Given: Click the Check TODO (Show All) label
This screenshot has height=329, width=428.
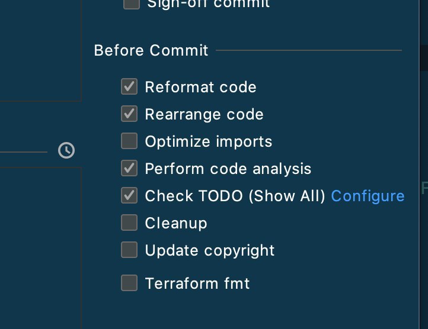Looking at the screenshot, I should pyautogui.click(x=235, y=196).
